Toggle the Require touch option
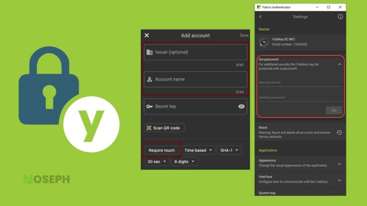The image size is (367, 206). point(162,150)
